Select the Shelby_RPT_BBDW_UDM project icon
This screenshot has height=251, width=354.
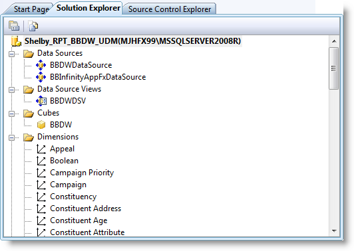[x=16, y=41]
